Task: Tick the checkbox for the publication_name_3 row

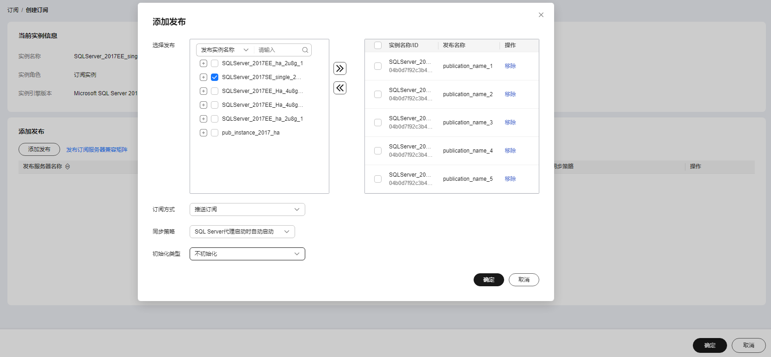Action: coord(378,123)
